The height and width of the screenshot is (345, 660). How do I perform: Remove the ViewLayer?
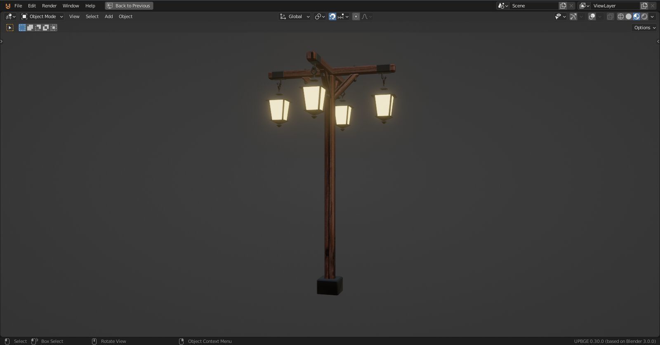click(653, 6)
